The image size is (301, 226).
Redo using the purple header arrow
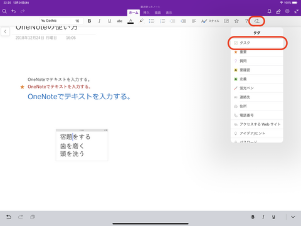(x=23, y=11)
